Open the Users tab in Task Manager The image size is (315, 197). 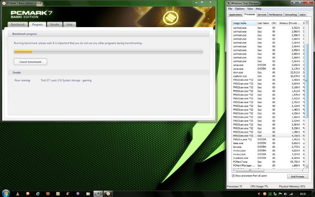(302, 15)
